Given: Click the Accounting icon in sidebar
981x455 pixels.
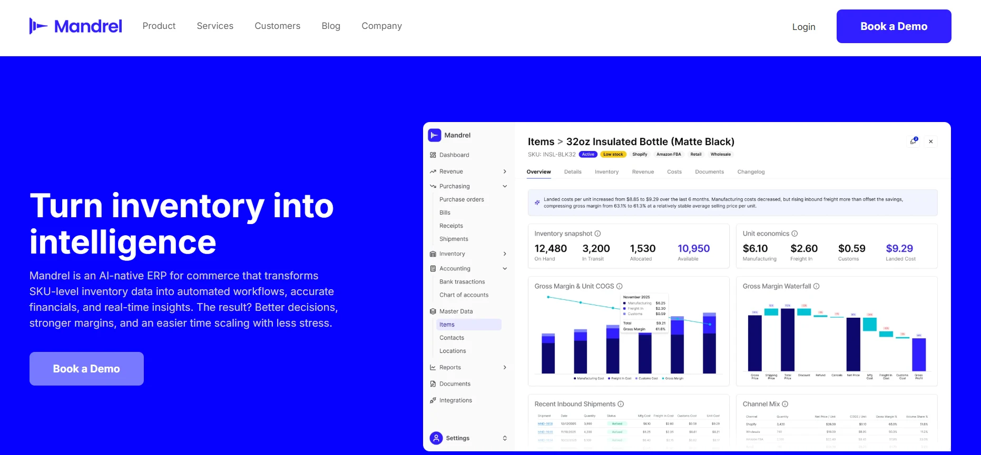Looking at the screenshot, I should pos(433,269).
